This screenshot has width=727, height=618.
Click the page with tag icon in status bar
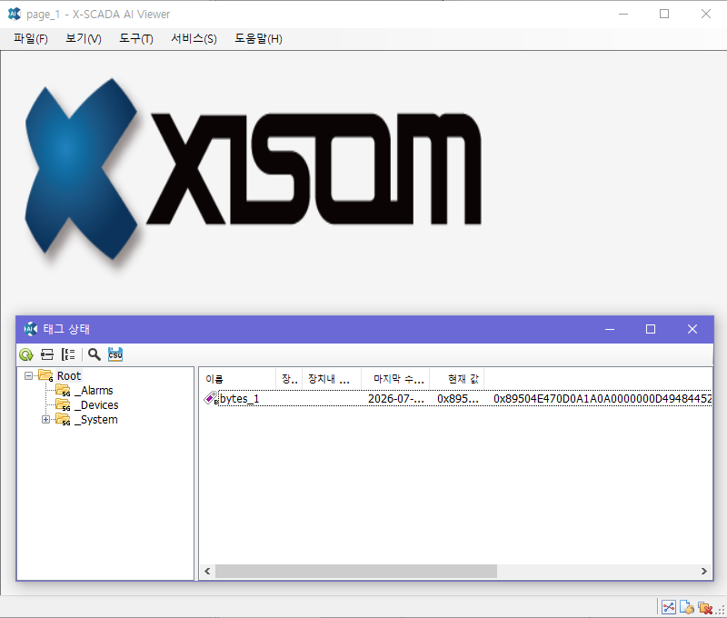point(687,607)
